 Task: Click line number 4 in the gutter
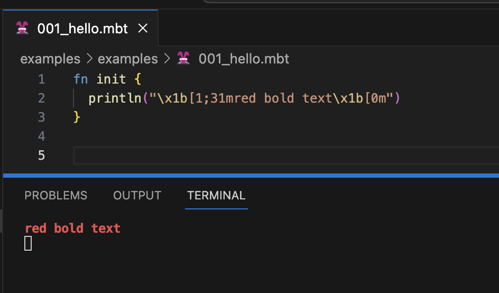41,136
